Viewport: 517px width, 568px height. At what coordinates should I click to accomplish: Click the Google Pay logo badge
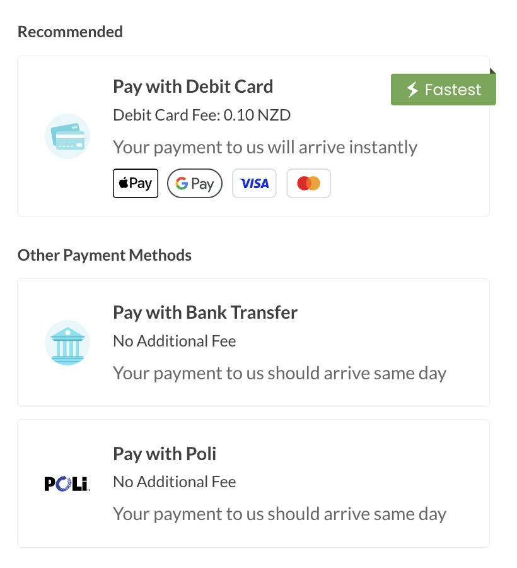(195, 183)
